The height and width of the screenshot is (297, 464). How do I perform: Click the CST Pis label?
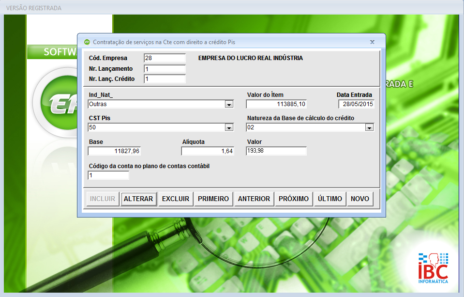click(x=100, y=118)
